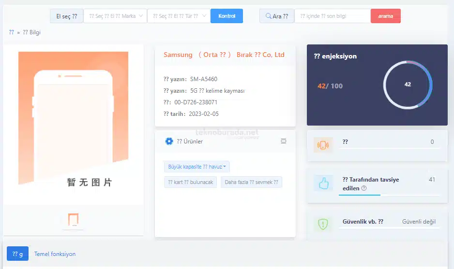Expand the 'Büyük kapasite havuz' dropdown tag

pos(197,167)
